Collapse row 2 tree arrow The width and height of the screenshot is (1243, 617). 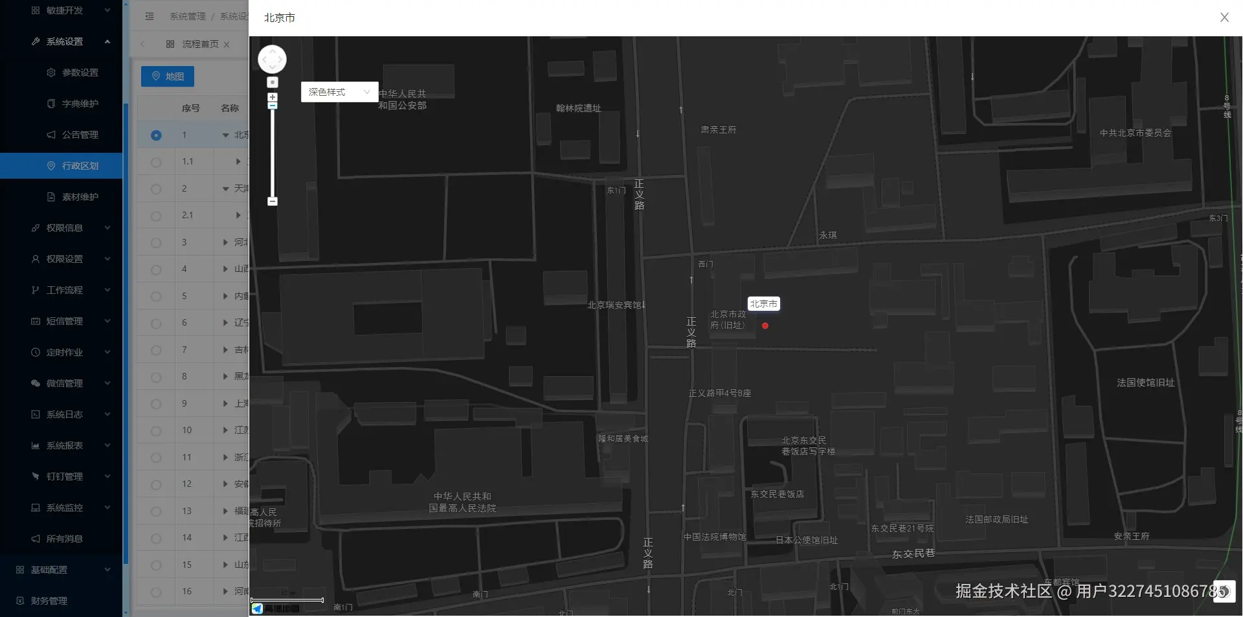point(225,189)
